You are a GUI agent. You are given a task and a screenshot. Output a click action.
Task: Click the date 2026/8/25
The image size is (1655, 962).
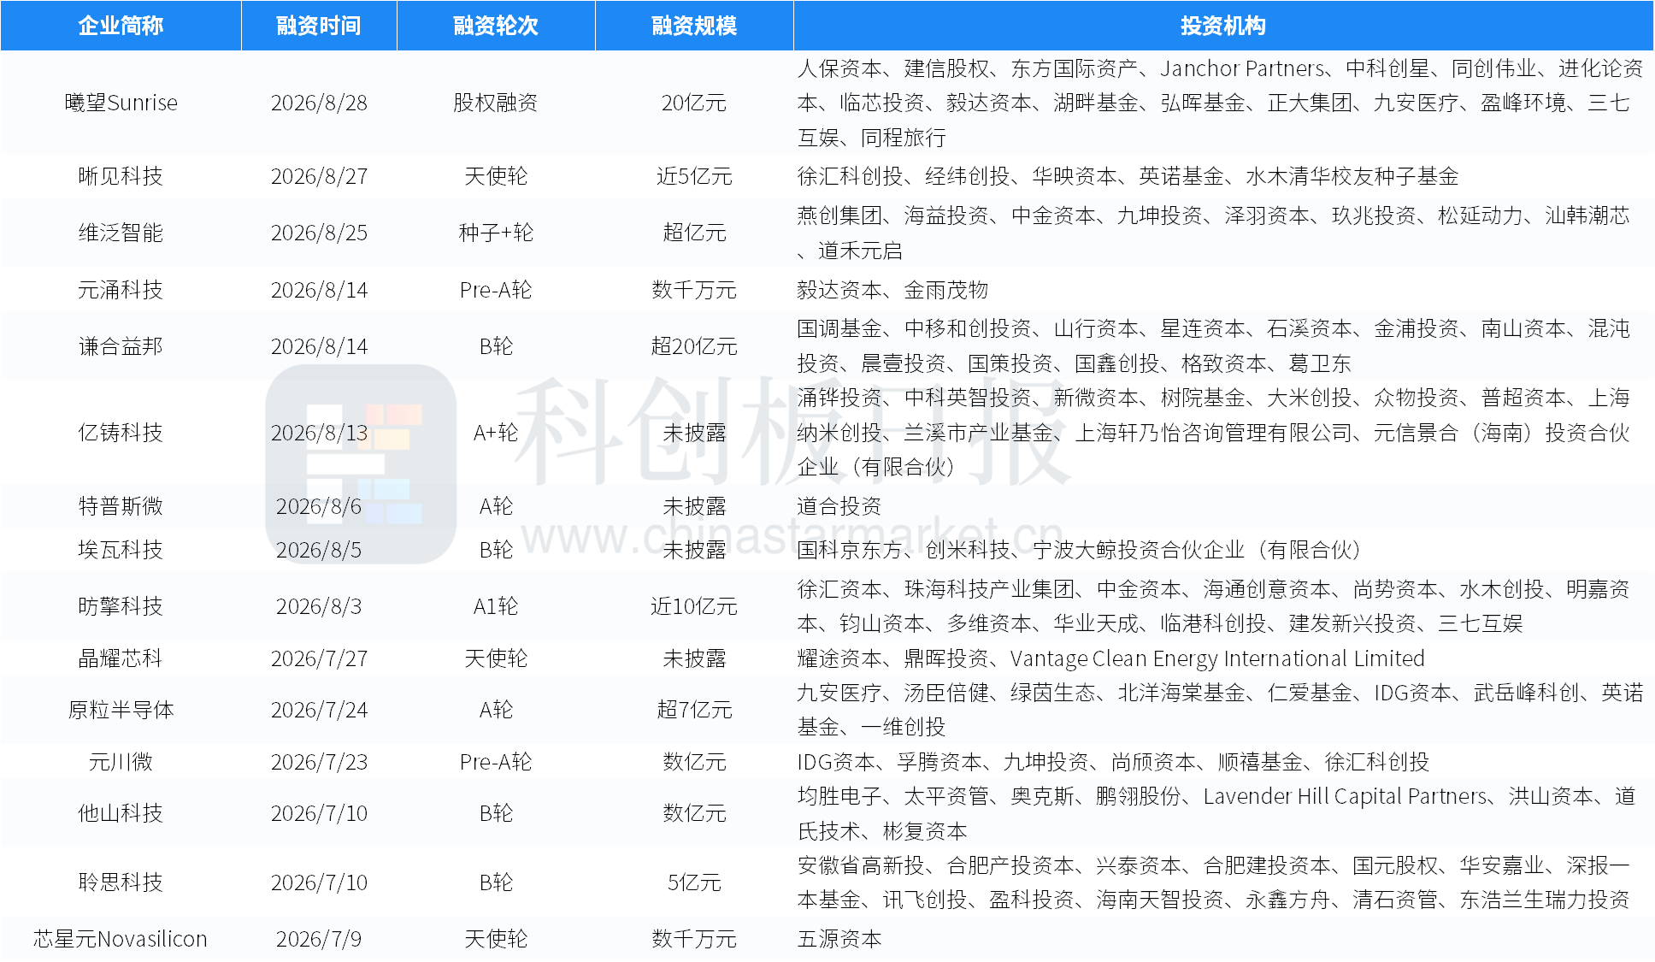pos(319,233)
